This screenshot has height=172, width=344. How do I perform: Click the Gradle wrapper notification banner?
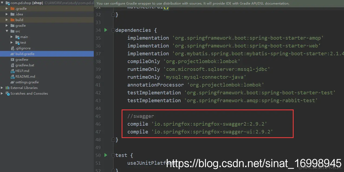(x=219, y=4)
